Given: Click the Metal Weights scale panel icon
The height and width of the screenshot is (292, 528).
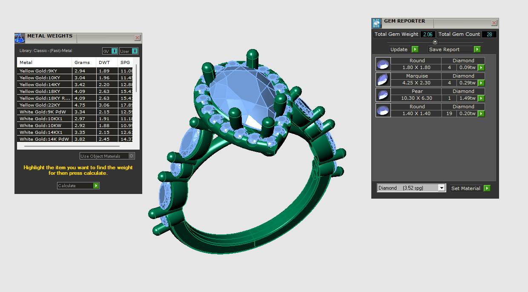Looking at the screenshot, I should point(20,38).
